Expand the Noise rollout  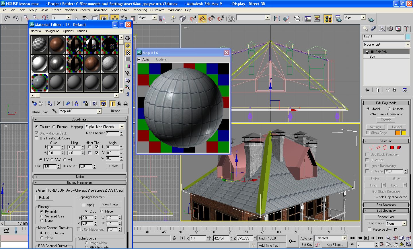80,177
